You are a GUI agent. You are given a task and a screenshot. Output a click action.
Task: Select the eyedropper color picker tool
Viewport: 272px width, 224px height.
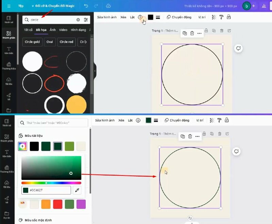tap(77, 190)
